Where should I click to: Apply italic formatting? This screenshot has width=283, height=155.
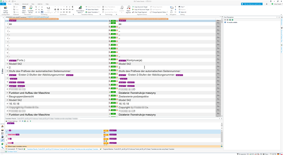tap(39, 7)
